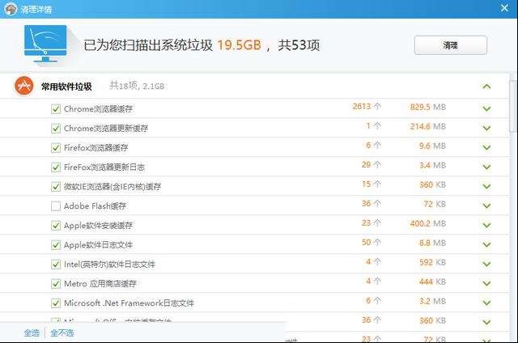
Task: Click 全选 link at bottom
Action: coord(32,332)
